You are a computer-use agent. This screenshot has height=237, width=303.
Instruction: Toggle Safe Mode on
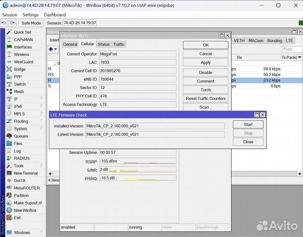pyautogui.click(x=31, y=23)
